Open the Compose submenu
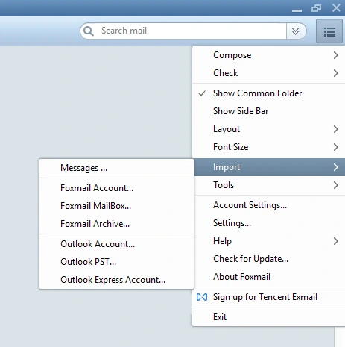 click(268, 55)
